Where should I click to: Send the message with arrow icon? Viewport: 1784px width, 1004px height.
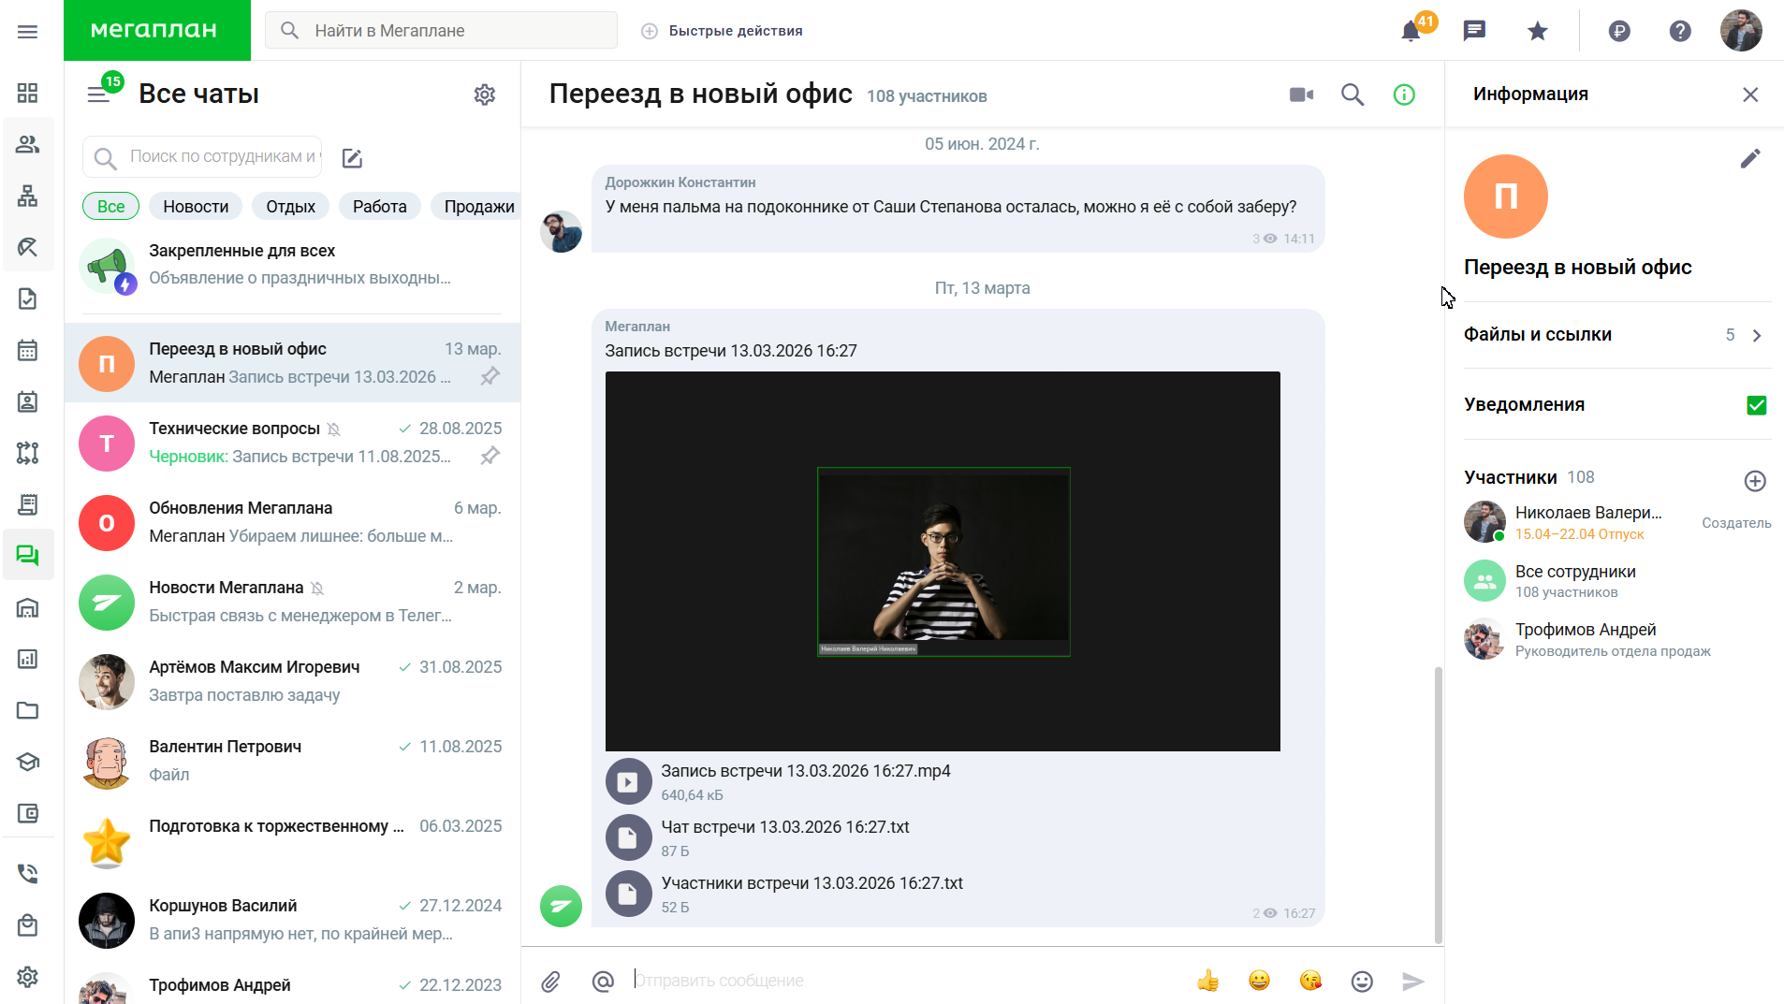(1413, 981)
